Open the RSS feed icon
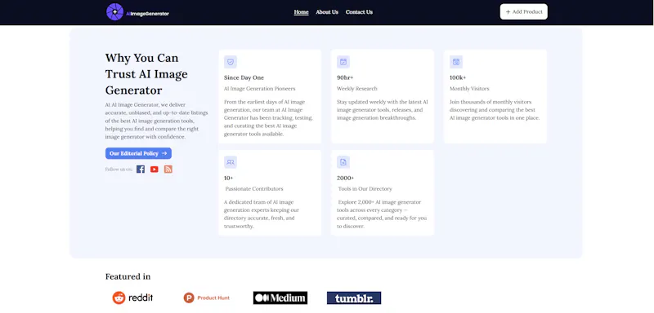The image size is (654, 313). point(168,170)
